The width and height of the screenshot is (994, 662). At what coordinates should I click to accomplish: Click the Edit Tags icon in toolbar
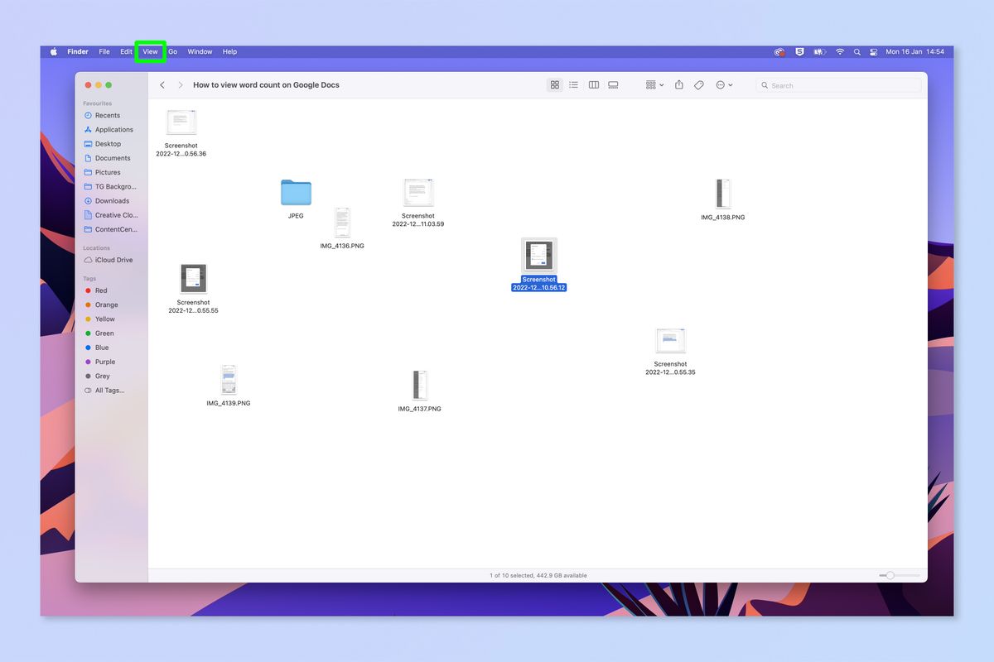pyautogui.click(x=699, y=85)
